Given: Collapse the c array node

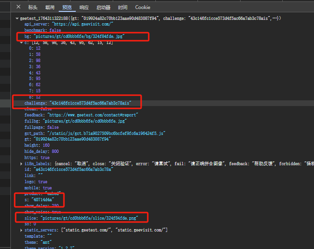Looking at the screenshot, I should pos(21,43).
